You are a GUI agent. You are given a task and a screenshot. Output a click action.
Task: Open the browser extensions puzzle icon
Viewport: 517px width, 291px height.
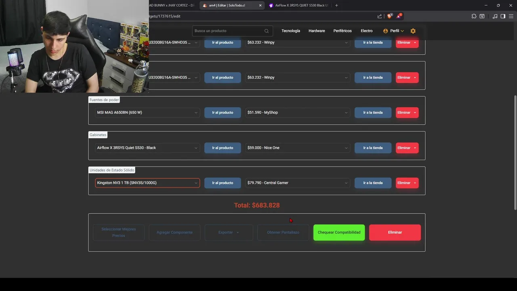[474, 16]
